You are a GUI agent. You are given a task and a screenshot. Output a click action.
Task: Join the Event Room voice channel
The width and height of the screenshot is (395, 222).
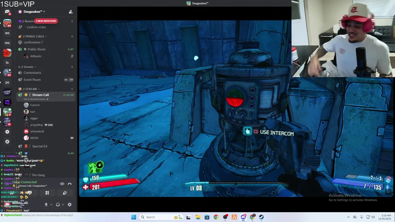[x=46, y=80]
